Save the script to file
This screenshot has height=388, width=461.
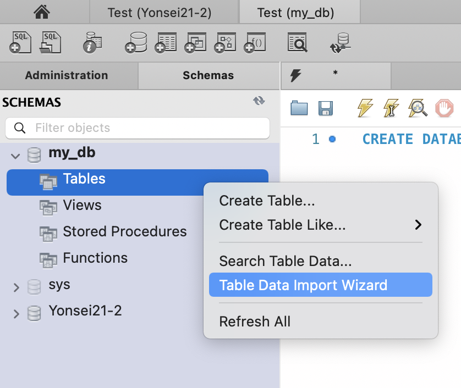326,108
